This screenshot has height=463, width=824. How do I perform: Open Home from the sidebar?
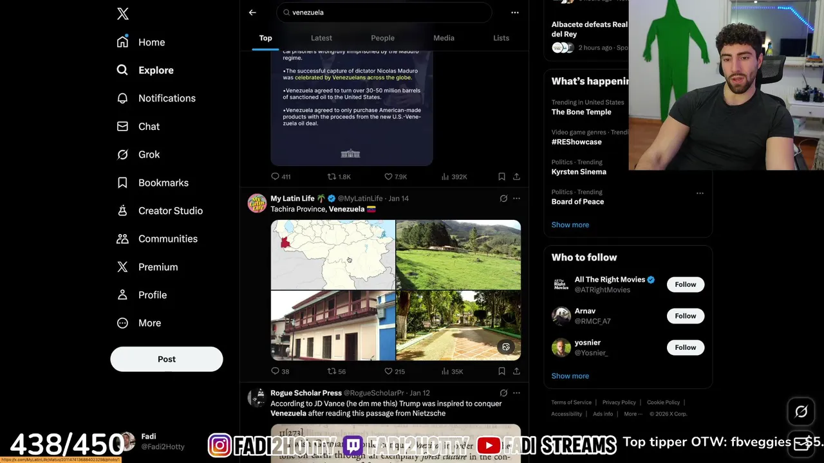click(141, 42)
